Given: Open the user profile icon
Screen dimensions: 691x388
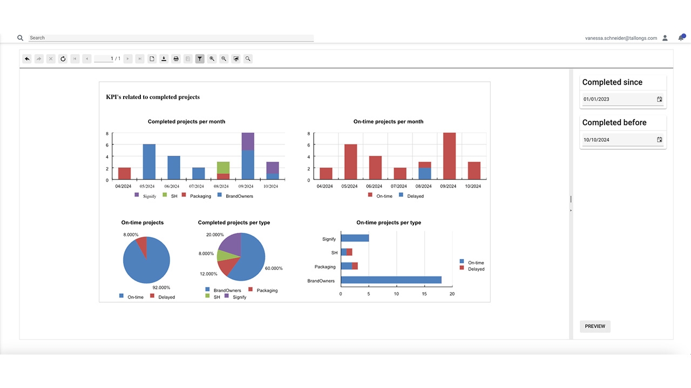Looking at the screenshot, I should pos(665,38).
